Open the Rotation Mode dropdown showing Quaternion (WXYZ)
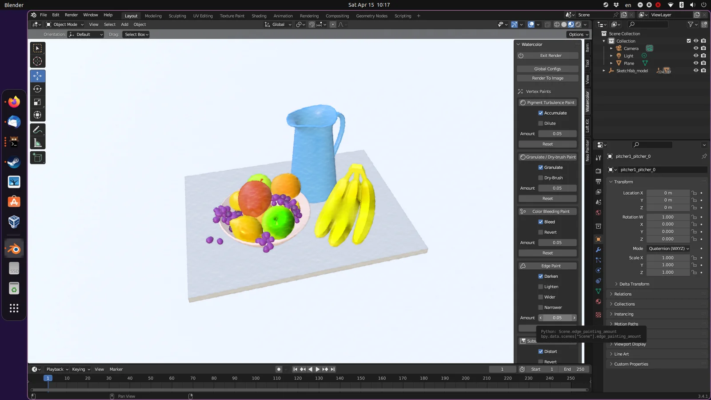Viewport: 711px width, 400px height. 668,248
